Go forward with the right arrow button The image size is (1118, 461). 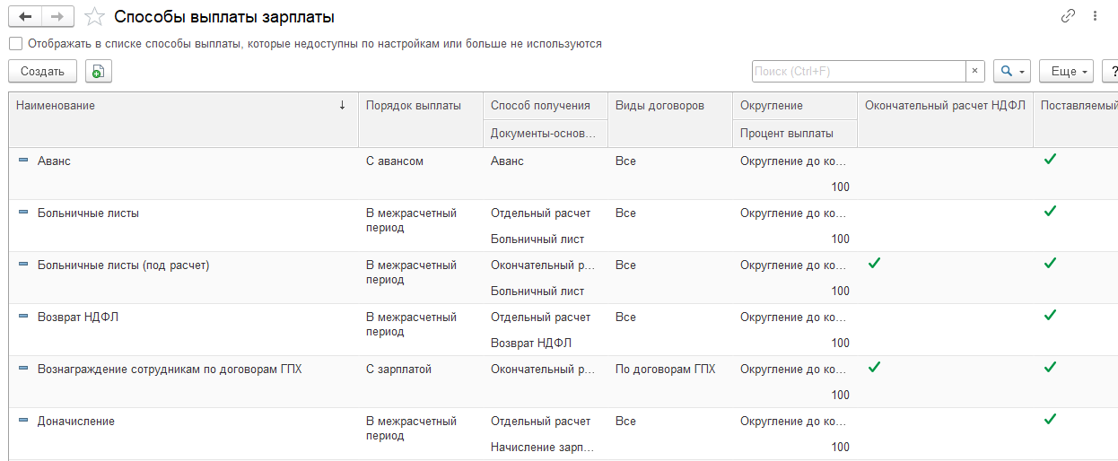click(x=57, y=16)
